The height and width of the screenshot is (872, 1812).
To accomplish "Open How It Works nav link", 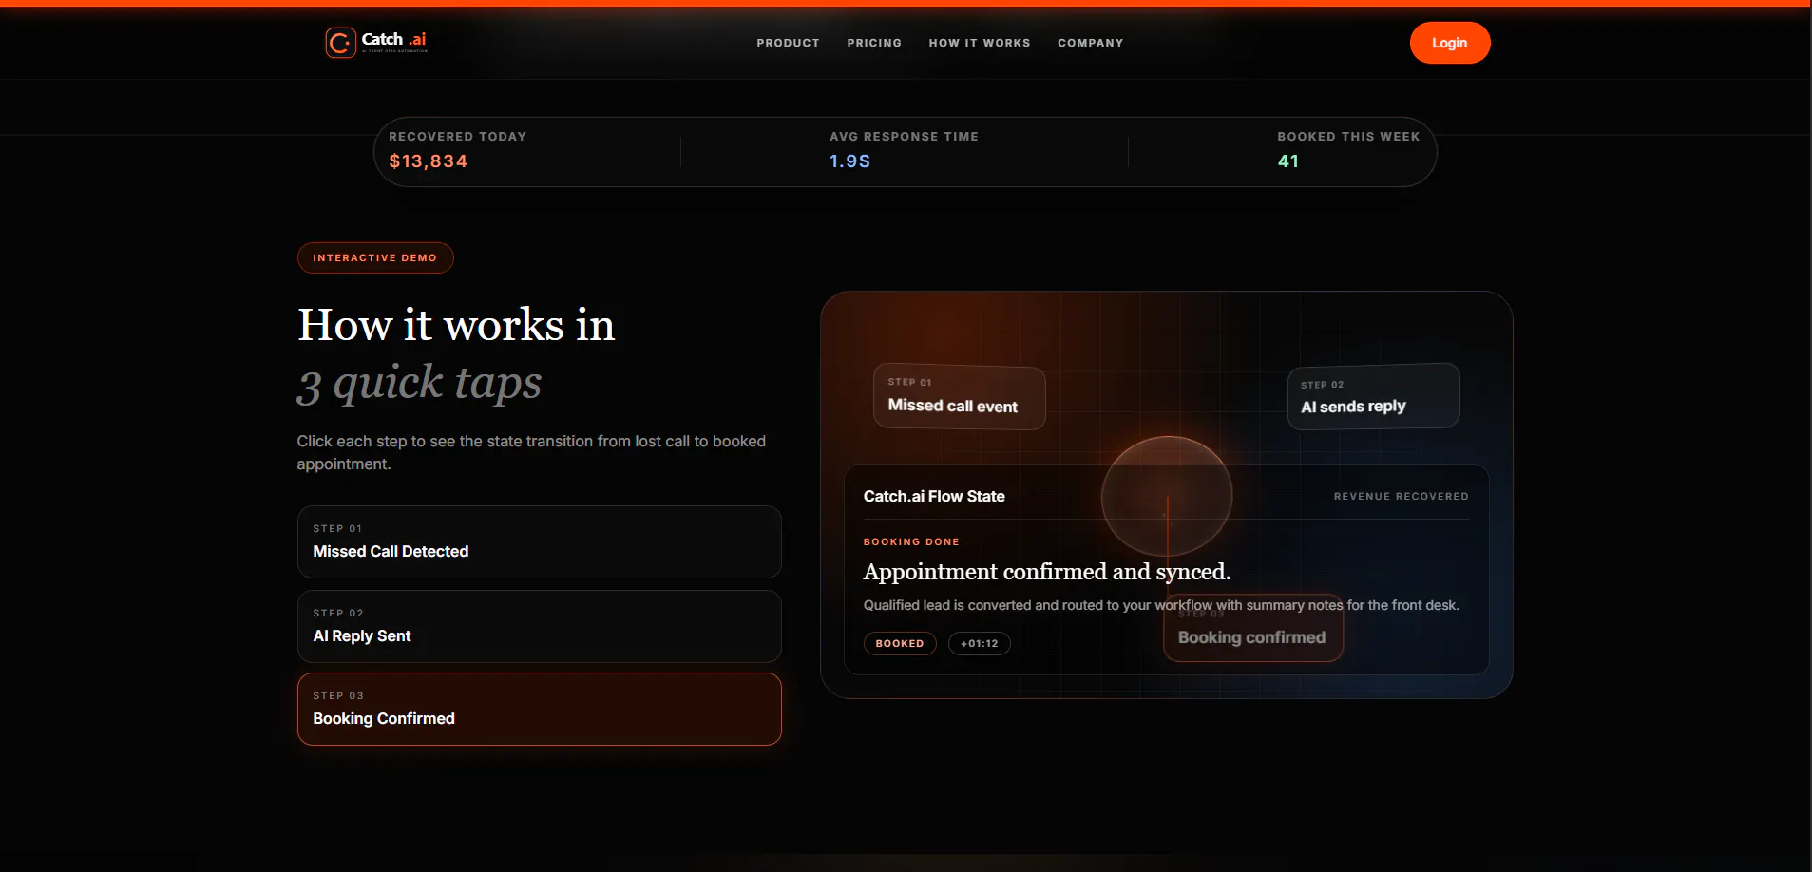I will coord(980,43).
